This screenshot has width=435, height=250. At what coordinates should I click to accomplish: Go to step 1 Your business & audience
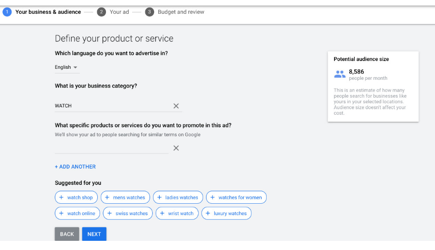tap(42, 12)
